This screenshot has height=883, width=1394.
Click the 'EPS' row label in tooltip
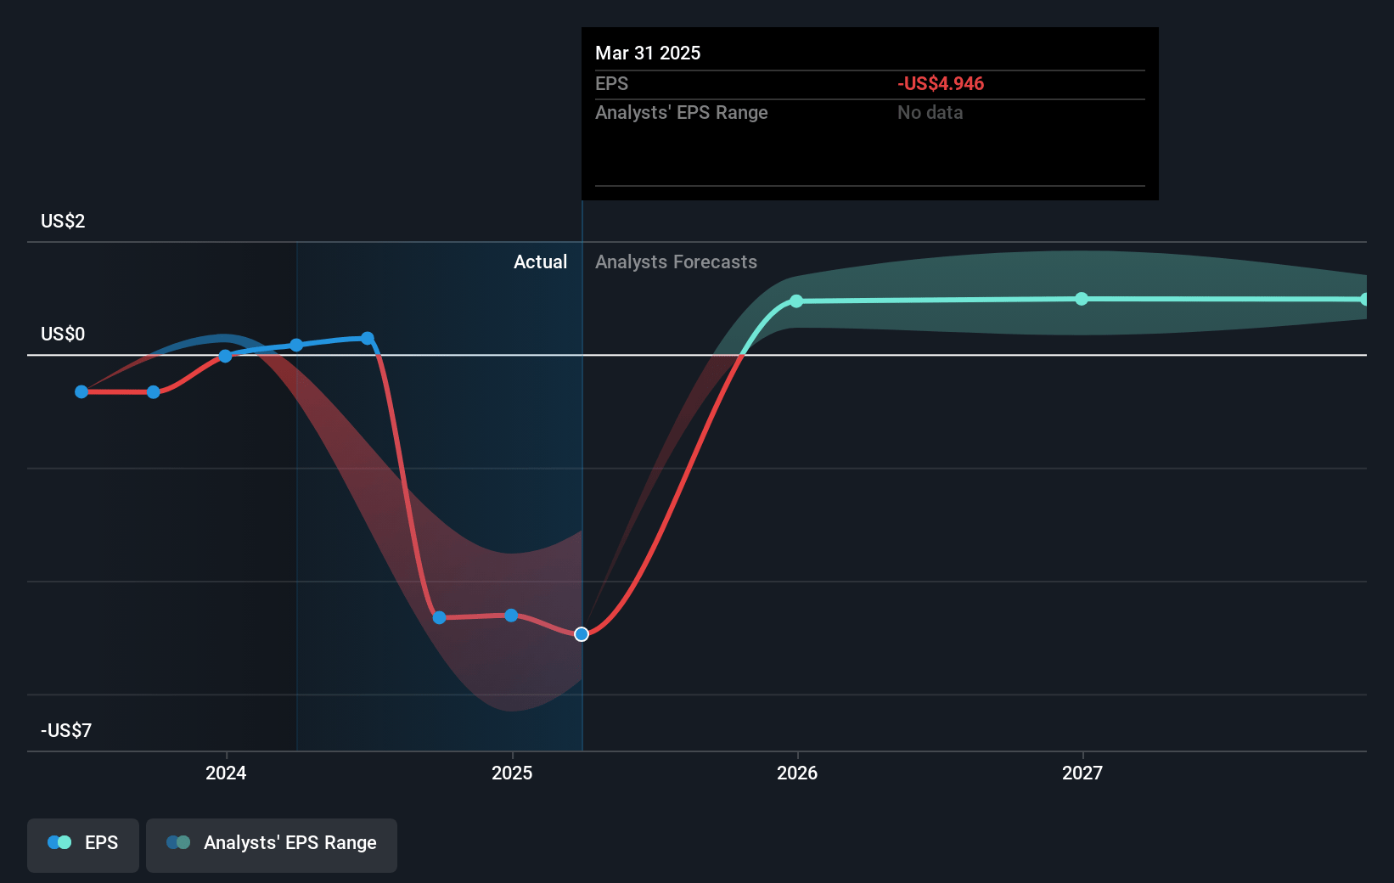coord(611,83)
